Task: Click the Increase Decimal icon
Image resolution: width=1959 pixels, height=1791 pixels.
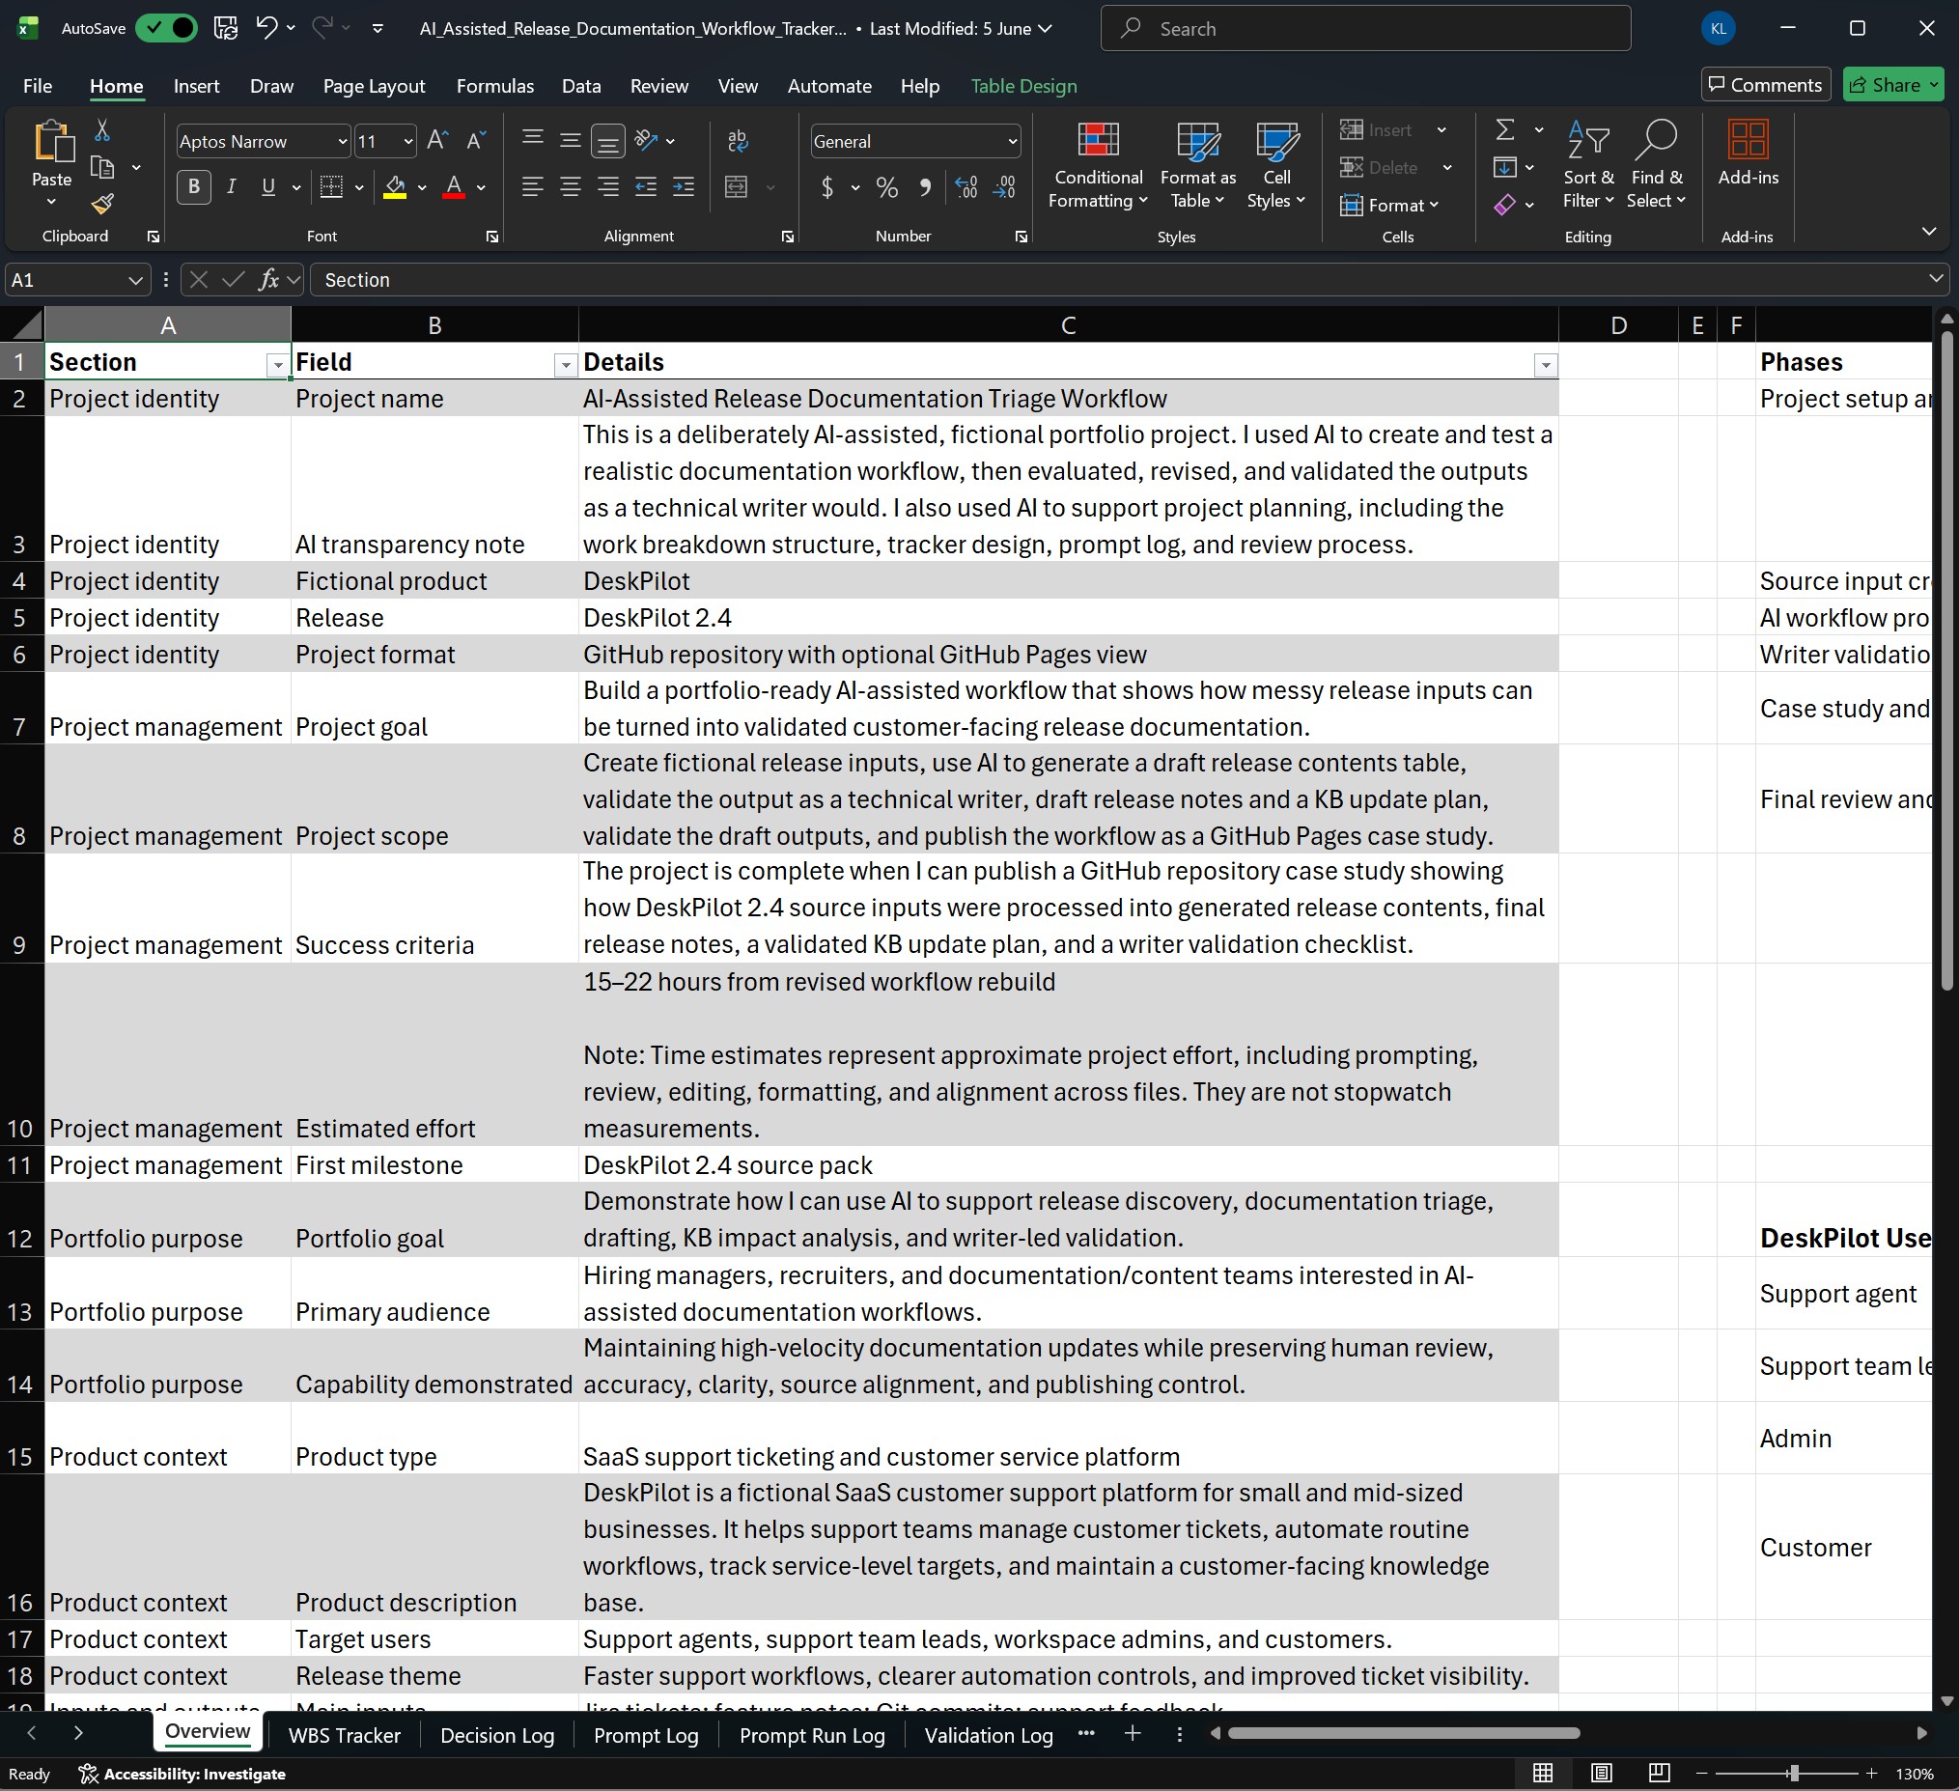Action: [966, 186]
